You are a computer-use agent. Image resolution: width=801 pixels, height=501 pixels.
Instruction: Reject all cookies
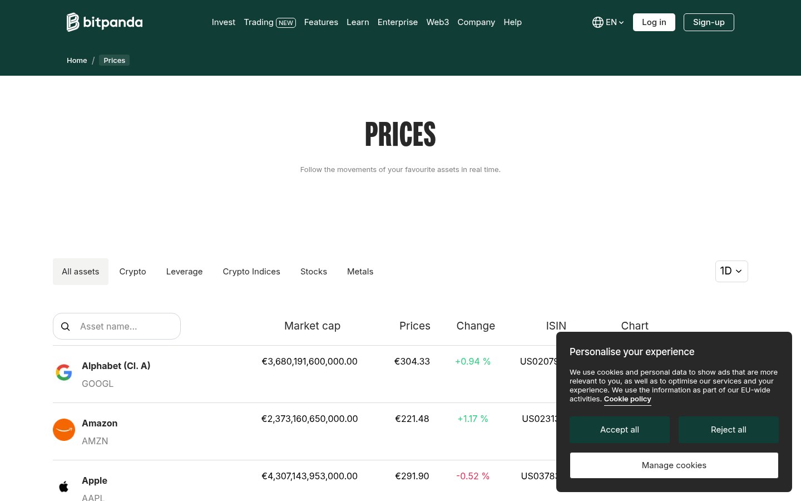point(729,430)
